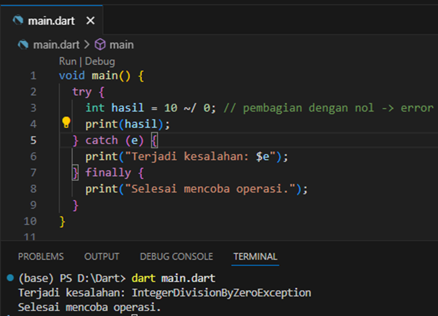Show the DEBUG CONSOLE panel tab
438x316 pixels.
click(176, 257)
